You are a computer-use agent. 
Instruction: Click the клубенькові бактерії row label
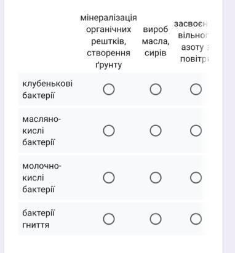coord(47,89)
